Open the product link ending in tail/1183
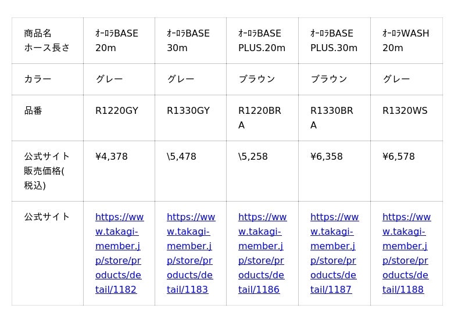Screen dimensions: 465x323 [190, 253]
